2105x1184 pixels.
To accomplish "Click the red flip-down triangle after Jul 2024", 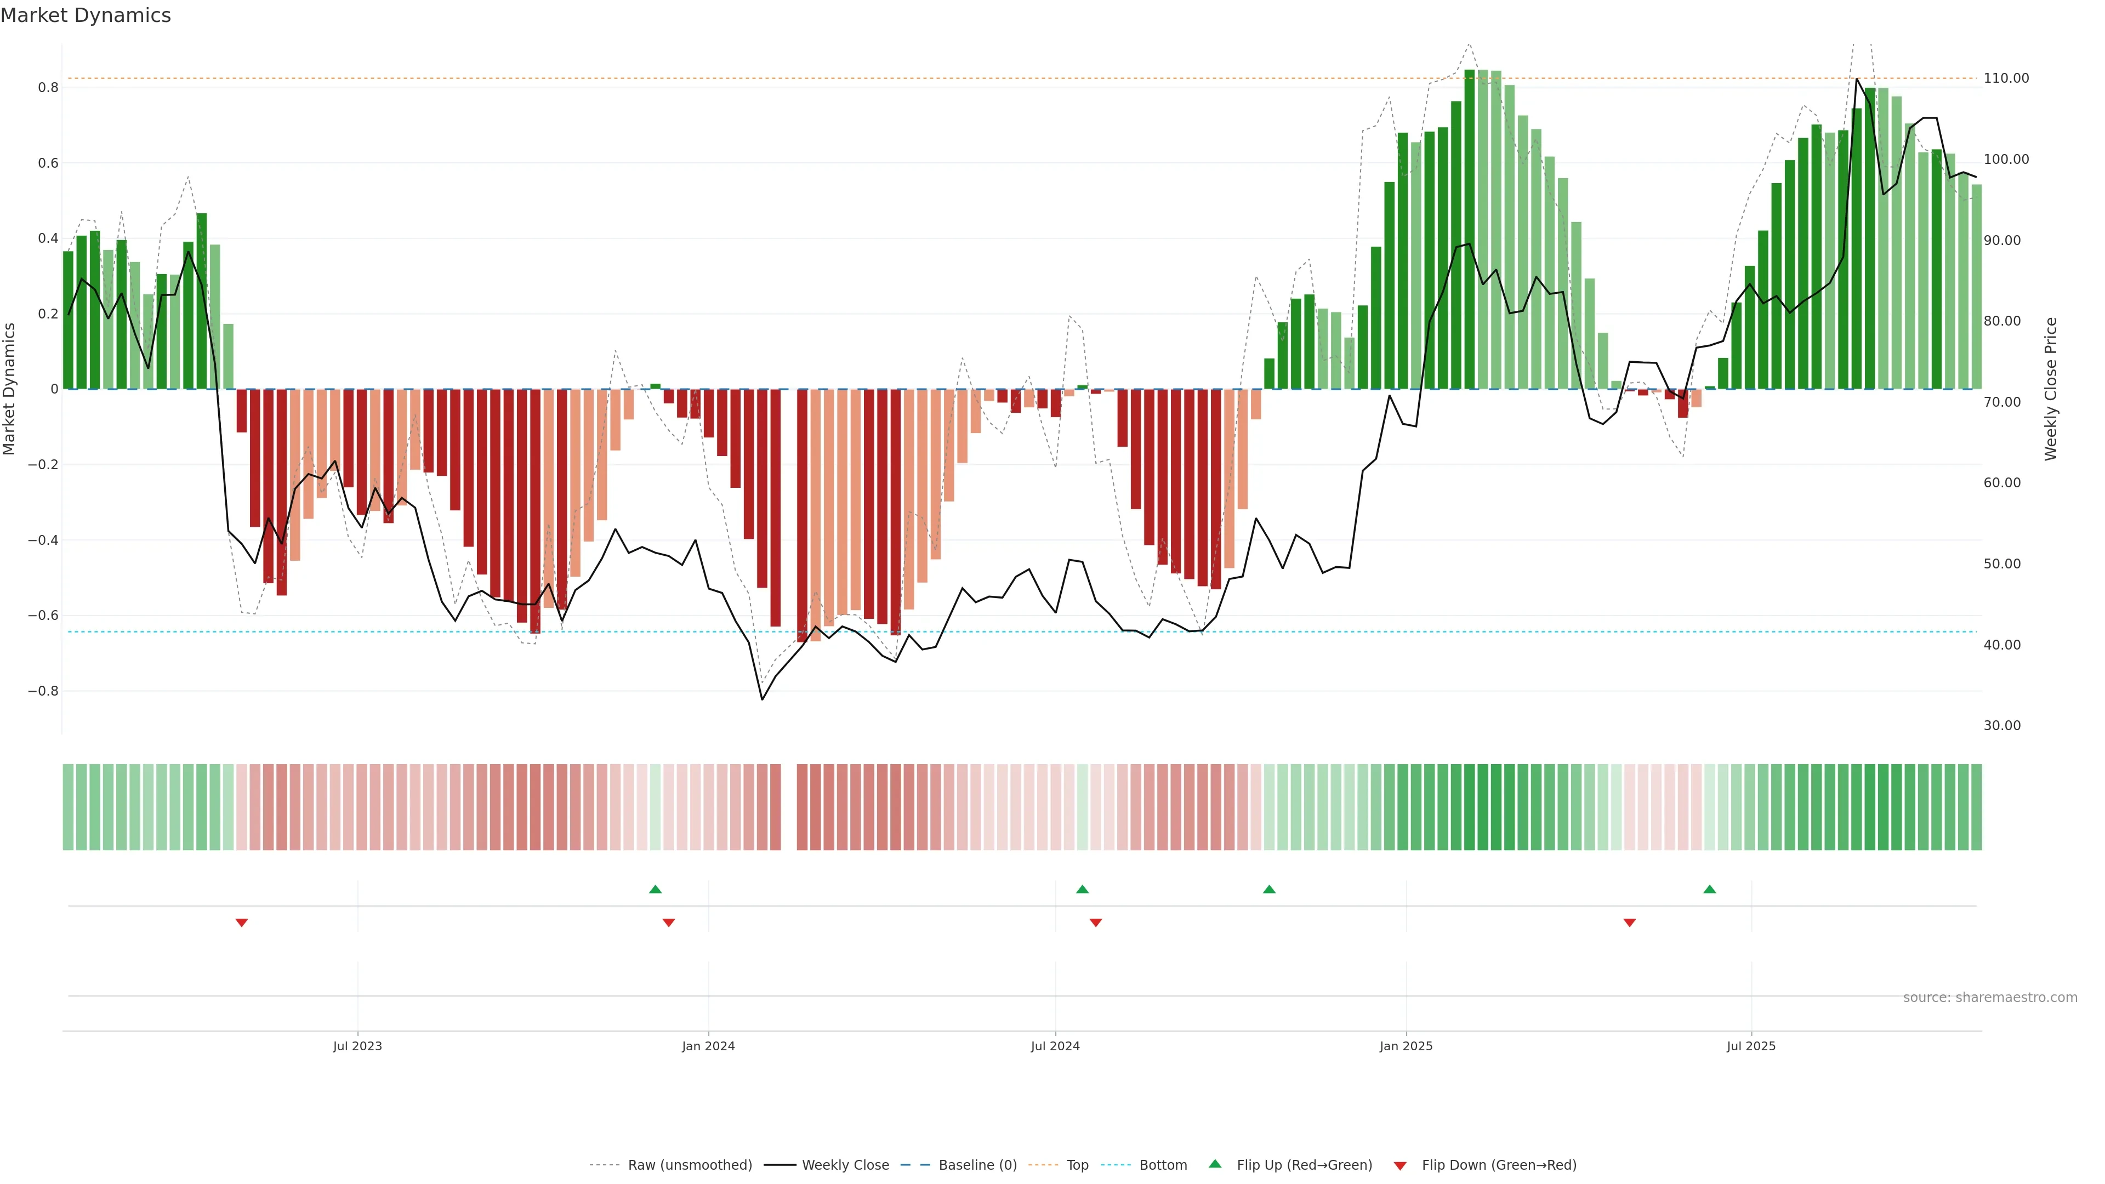I will point(1096,923).
